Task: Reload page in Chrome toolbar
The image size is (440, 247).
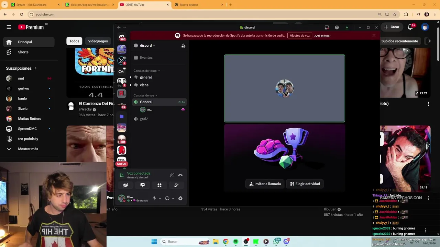Action: coord(21,14)
